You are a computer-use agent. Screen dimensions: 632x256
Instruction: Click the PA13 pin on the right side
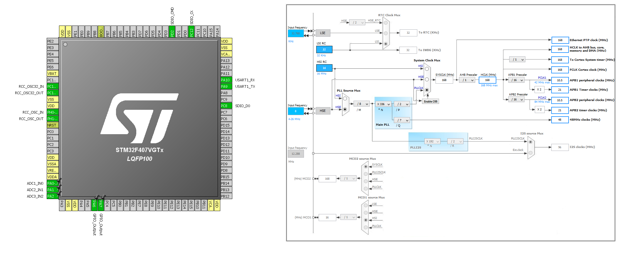[x=226, y=60]
